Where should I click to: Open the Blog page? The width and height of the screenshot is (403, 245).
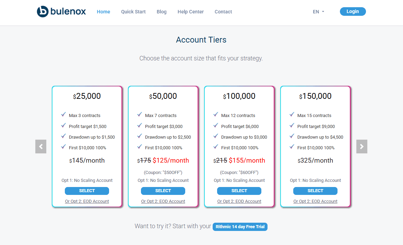tap(162, 12)
